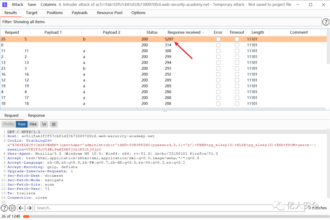
Task: Toggle Error checkbox in request 11 row
Action: [218, 51]
